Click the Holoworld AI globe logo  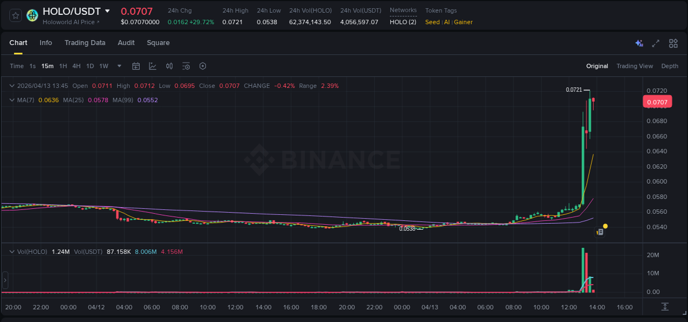click(31, 15)
